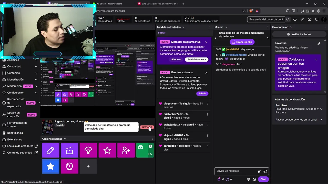Click the green ad break tile showing 42s

pyautogui.click(x=145, y=150)
